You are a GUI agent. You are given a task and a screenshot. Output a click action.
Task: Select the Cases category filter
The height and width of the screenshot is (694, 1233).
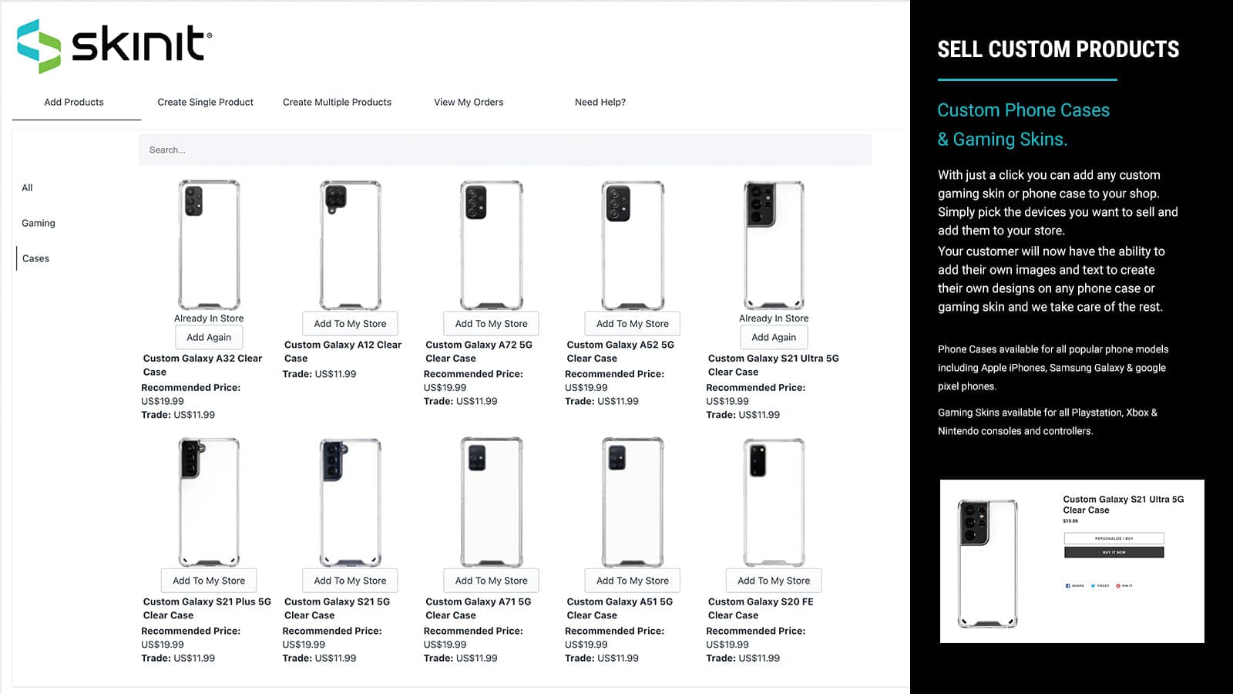[35, 258]
